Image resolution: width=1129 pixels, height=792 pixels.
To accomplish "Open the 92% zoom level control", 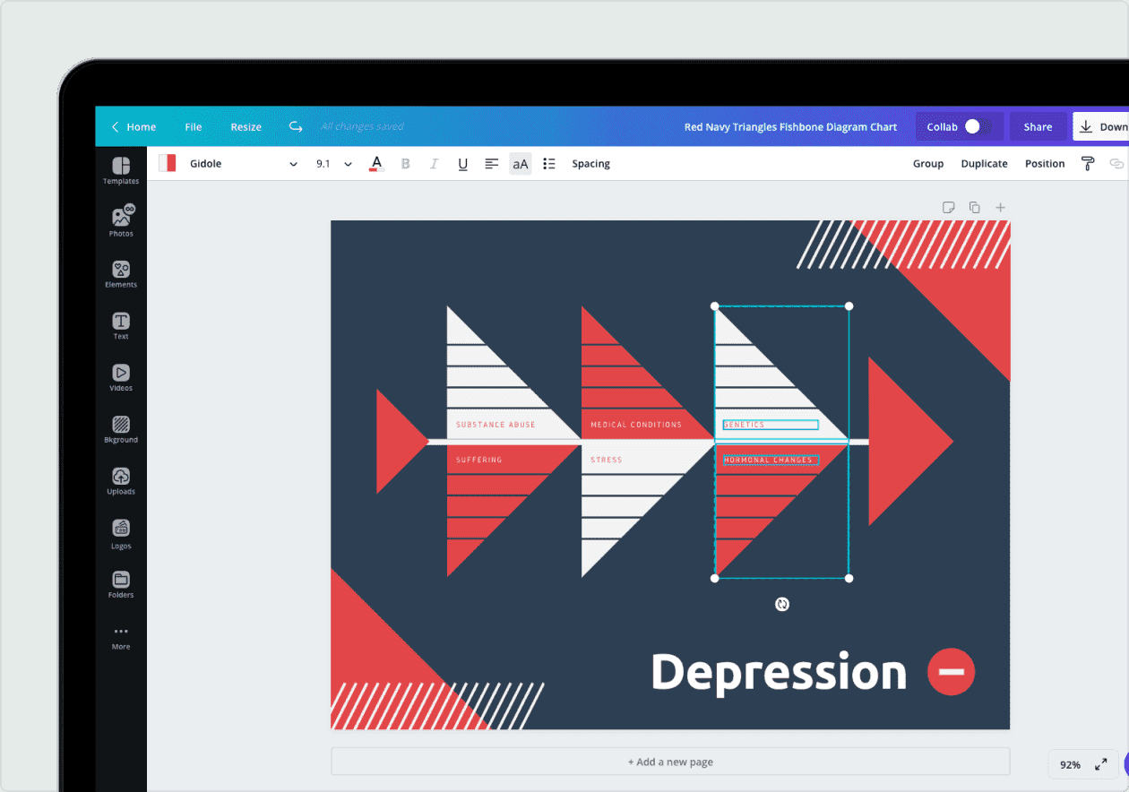I will point(1070,764).
